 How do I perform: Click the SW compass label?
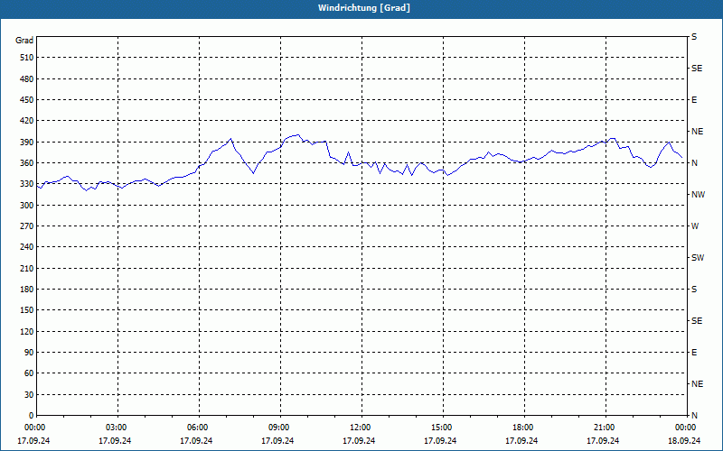click(x=698, y=258)
